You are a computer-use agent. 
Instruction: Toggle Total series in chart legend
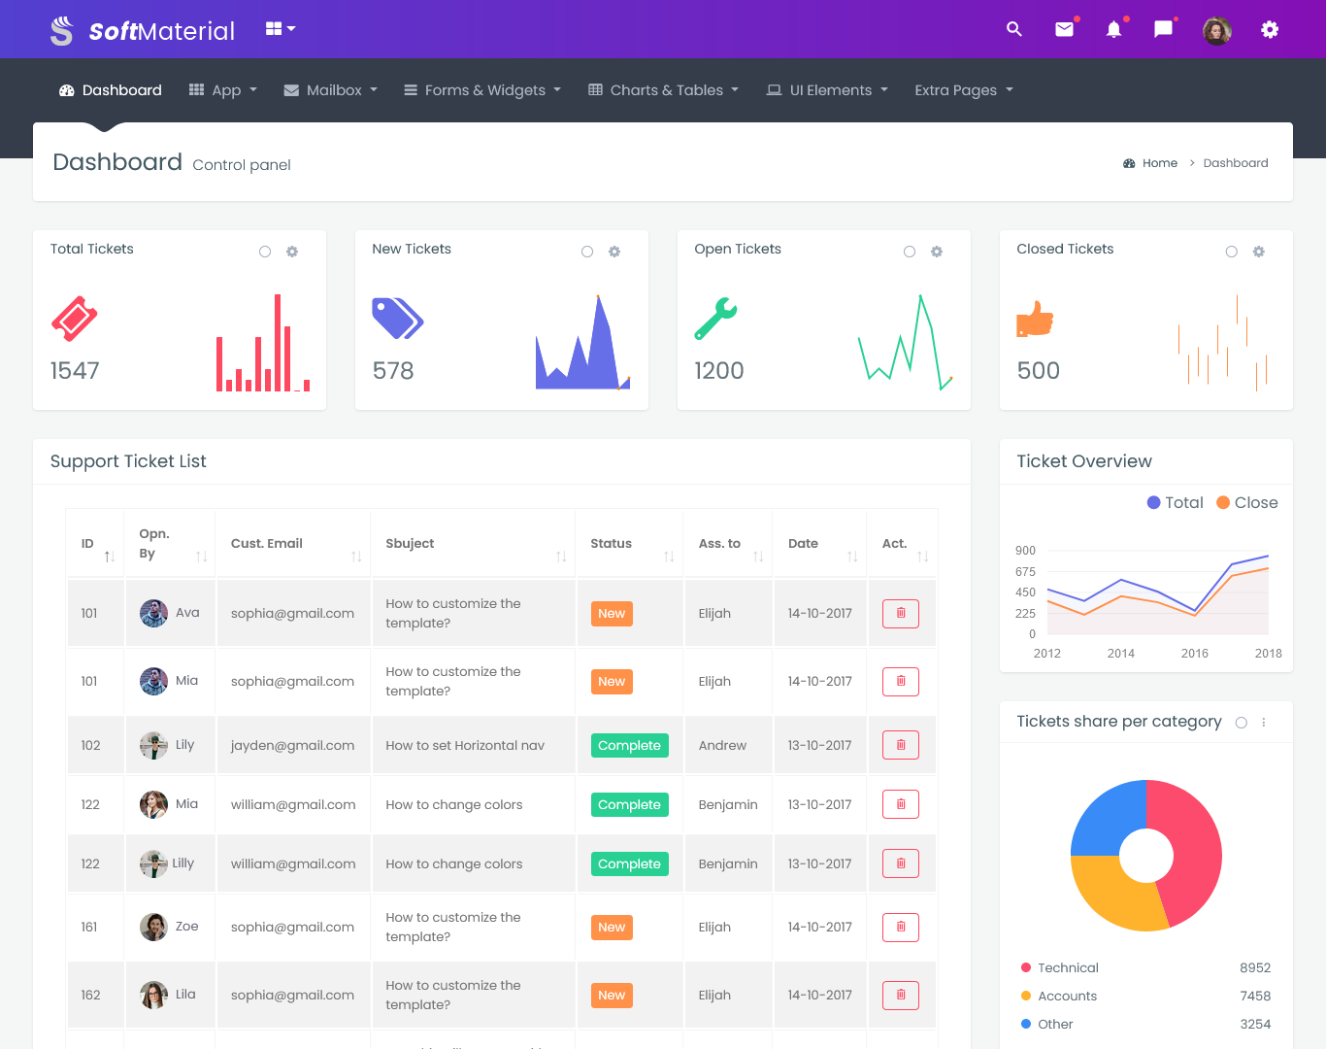pos(1175,502)
